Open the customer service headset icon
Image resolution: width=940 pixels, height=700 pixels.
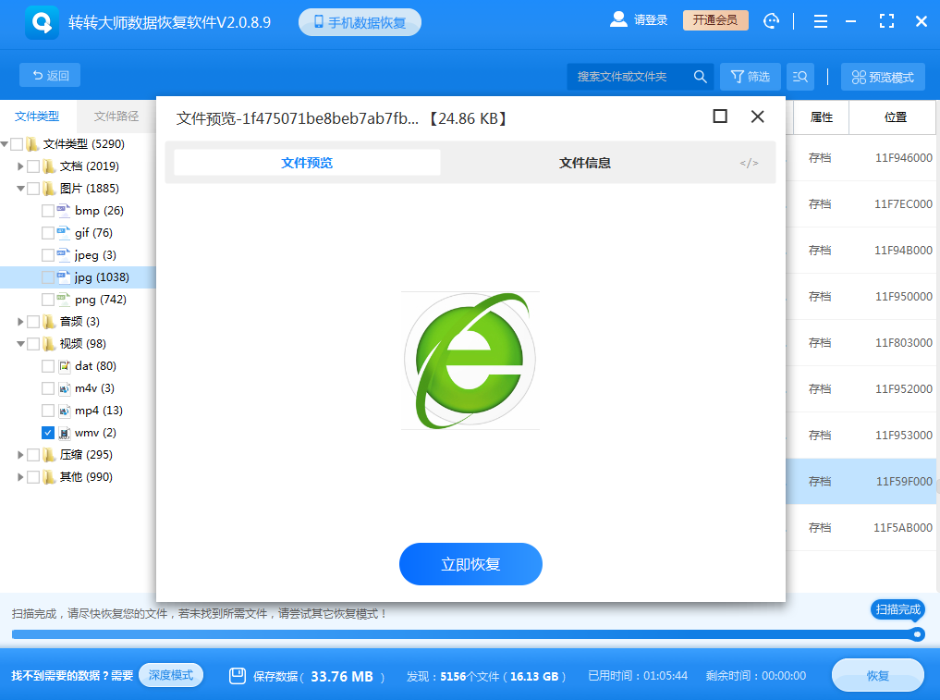pos(772,19)
